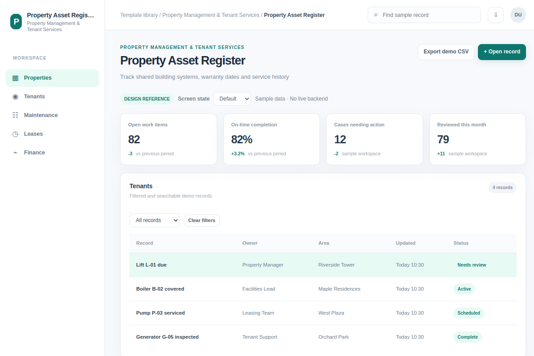Click the DESIGN REFERENCE badge
This screenshot has width=534, height=356.
(x=147, y=99)
